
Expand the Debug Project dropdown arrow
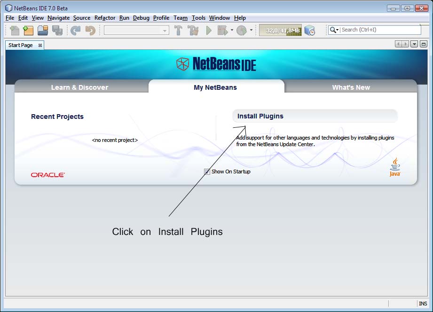tap(232, 30)
